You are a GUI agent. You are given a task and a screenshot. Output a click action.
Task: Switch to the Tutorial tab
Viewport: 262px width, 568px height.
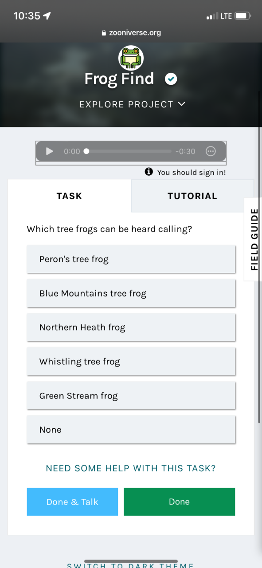click(192, 196)
